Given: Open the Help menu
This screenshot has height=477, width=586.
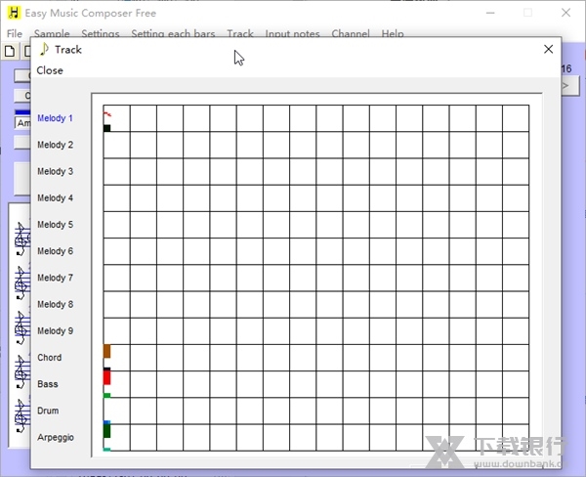Looking at the screenshot, I should (393, 34).
